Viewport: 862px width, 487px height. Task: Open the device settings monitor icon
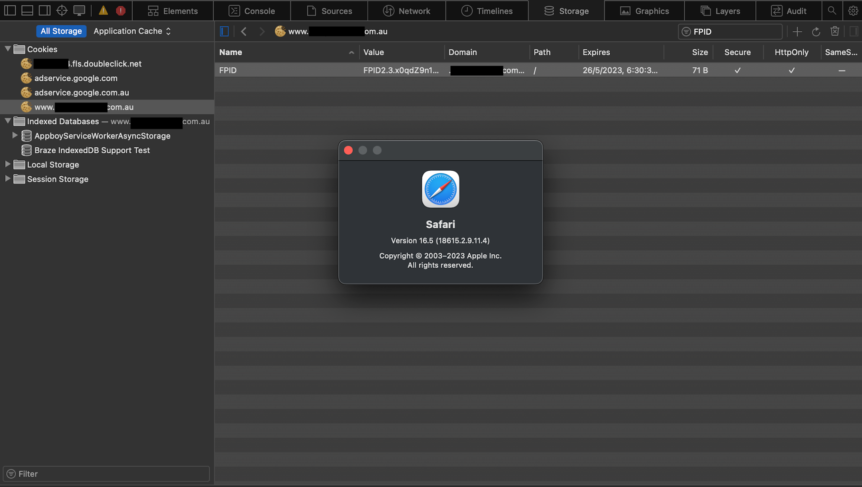point(79,10)
